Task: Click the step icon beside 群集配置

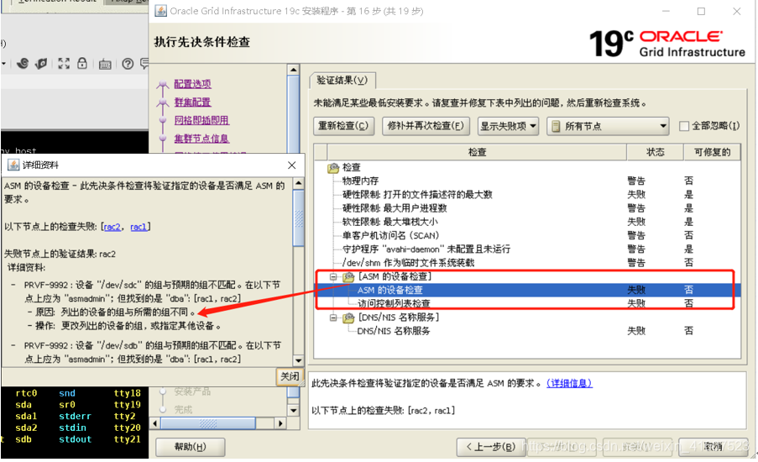Action: coord(163,102)
